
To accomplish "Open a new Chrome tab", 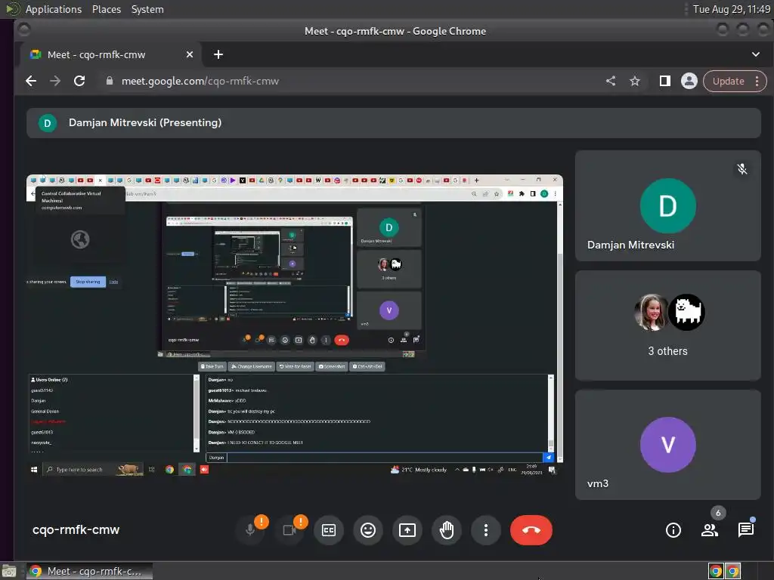I will (x=218, y=54).
